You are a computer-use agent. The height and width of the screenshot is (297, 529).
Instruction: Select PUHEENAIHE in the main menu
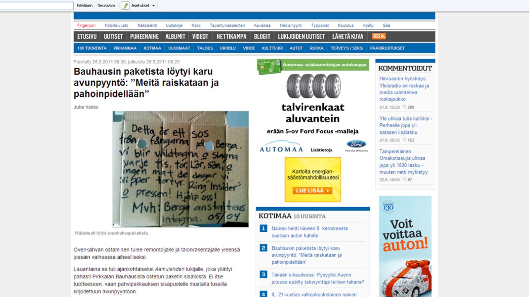coord(144,37)
